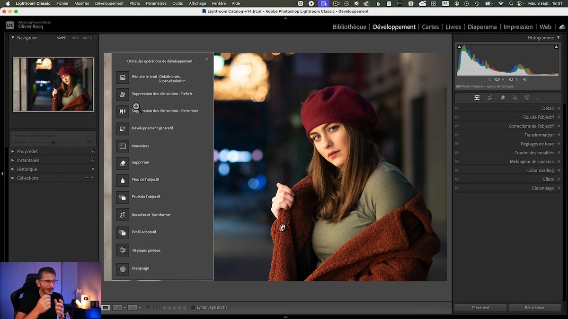The width and height of the screenshot is (568, 319).
Task: Switch to Loupe view in bottom toolbar
Action: [x=106, y=308]
